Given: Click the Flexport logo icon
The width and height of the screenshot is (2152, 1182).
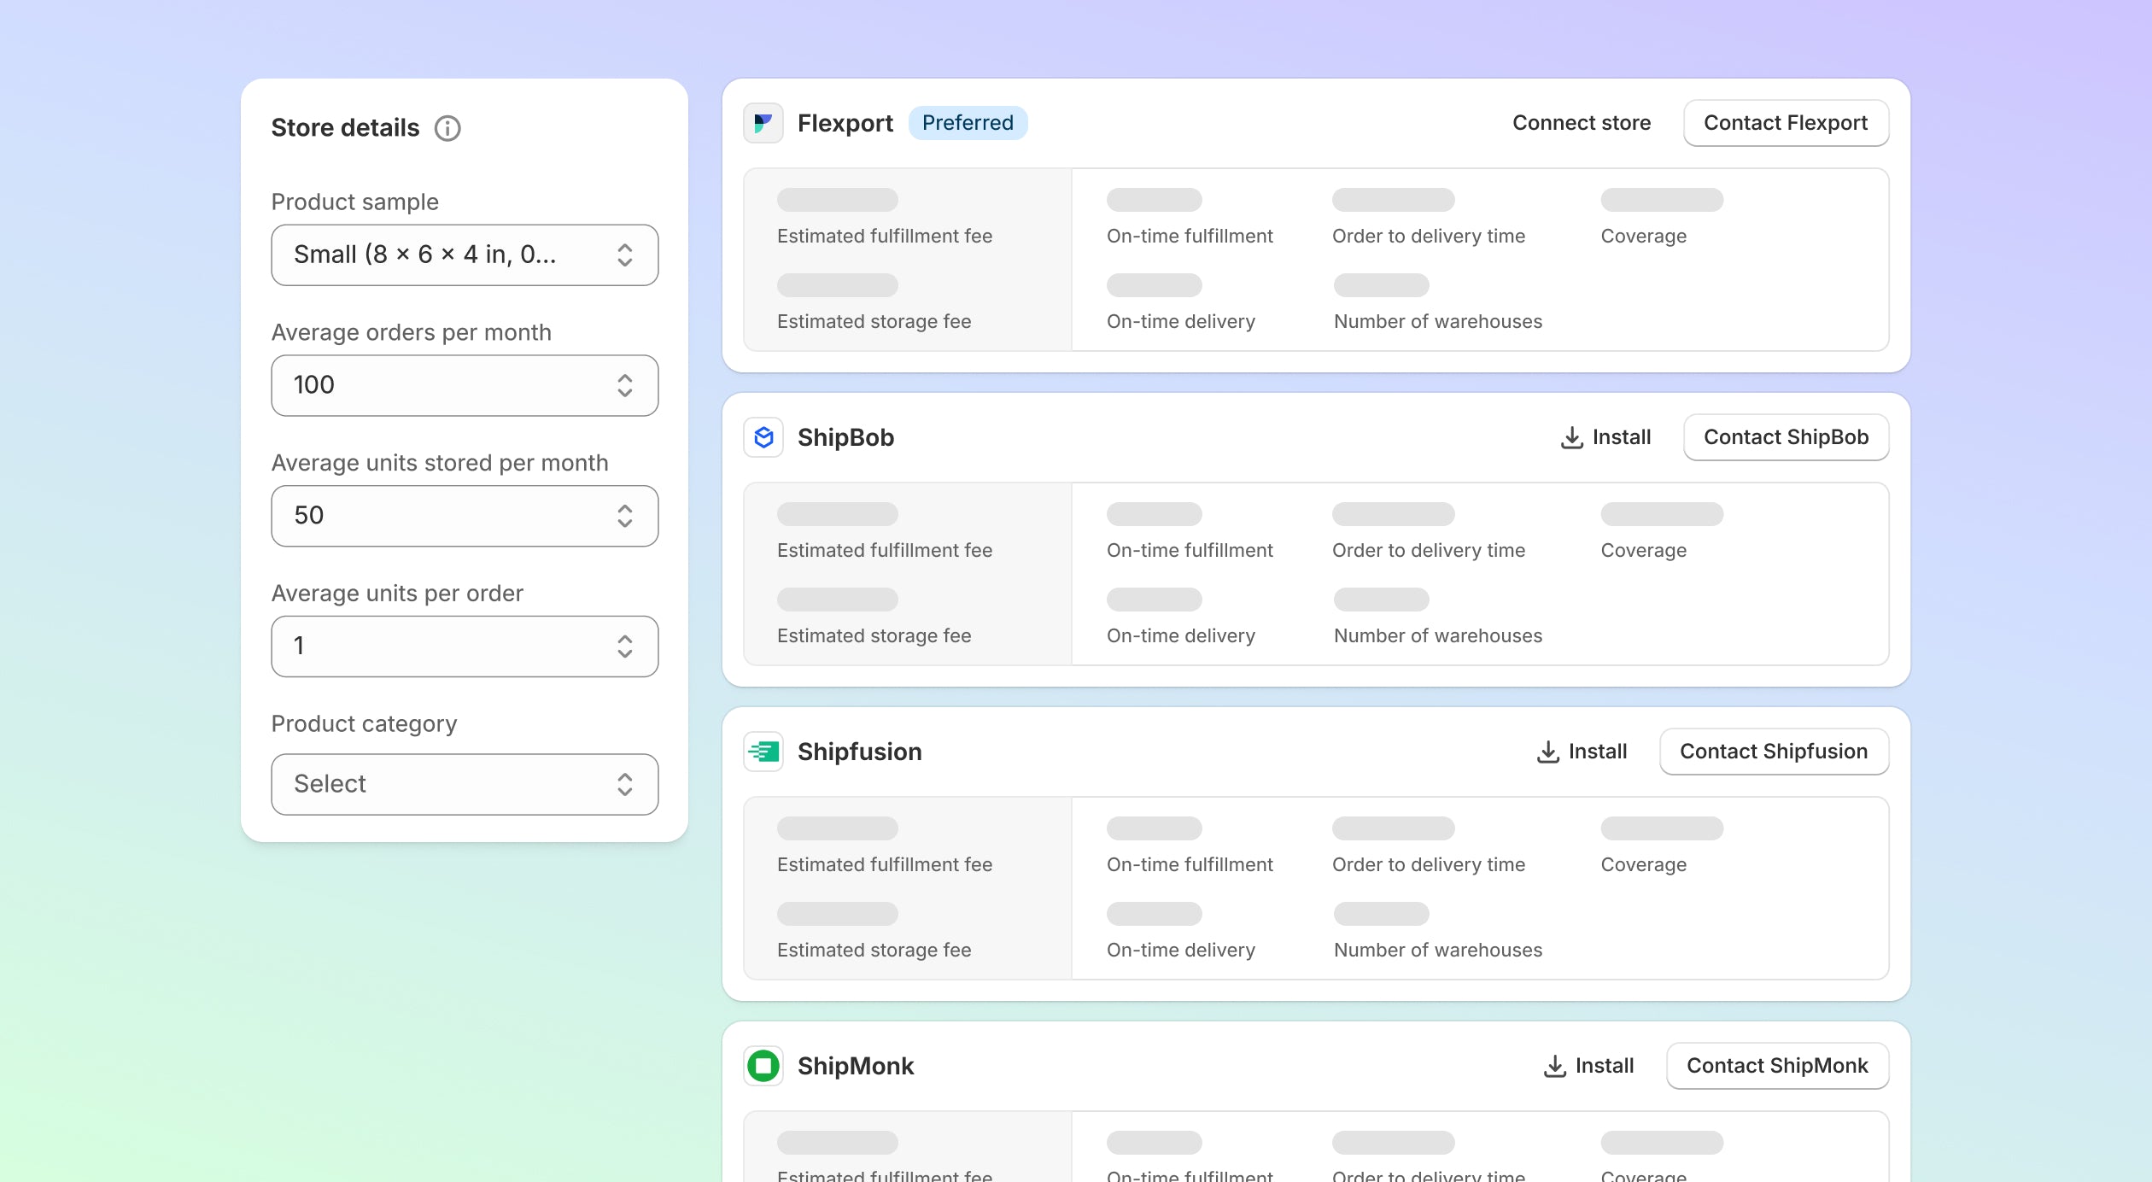Looking at the screenshot, I should pos(763,123).
